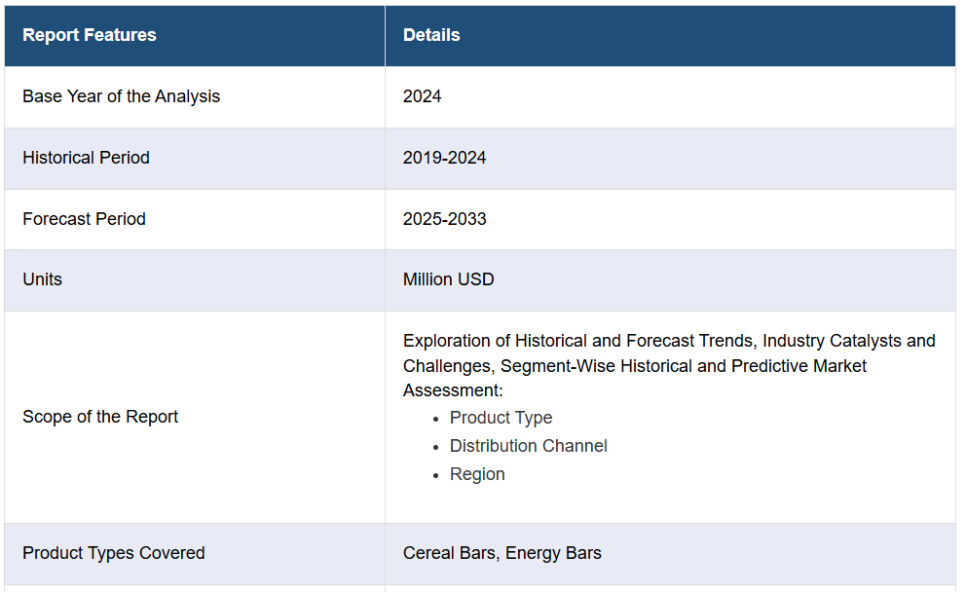The image size is (966, 592).
Task: Click the Exploration of Historical and Forecast Trends text
Action: [579, 341]
